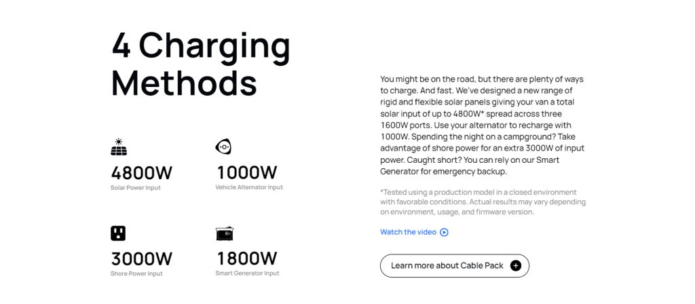Image resolution: width=695 pixels, height=304 pixels.
Task: Click the solar panel icon
Action: pyautogui.click(x=119, y=147)
